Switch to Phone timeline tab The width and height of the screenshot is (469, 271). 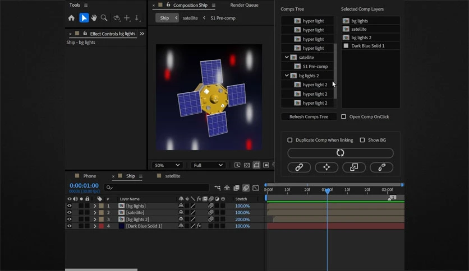point(90,176)
